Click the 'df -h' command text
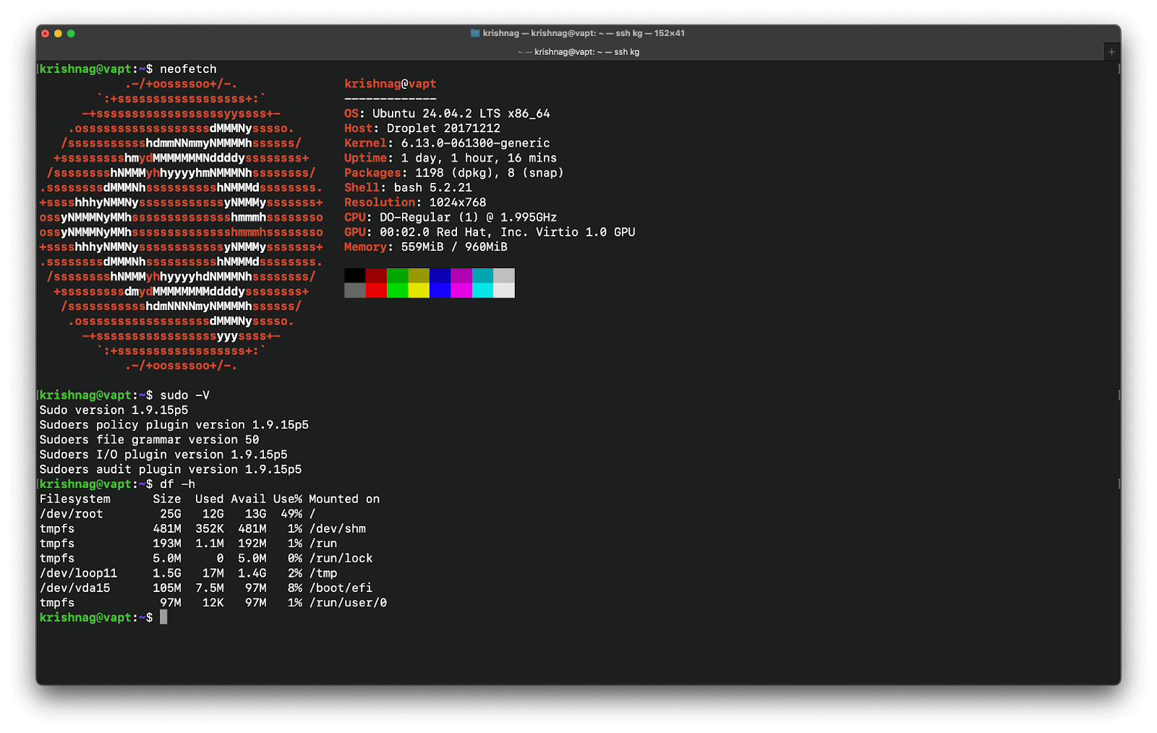The image size is (1157, 733). click(x=177, y=484)
